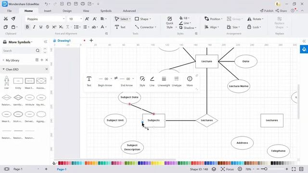Screen dimensions: 308x173
Task: Toggle Subscript formatting
Action: pyautogui.click(x=61, y=27)
